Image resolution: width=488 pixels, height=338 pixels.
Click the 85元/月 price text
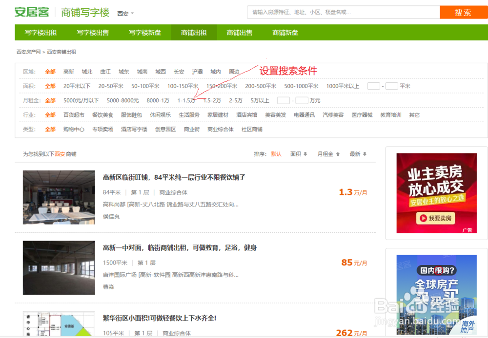[354, 263]
